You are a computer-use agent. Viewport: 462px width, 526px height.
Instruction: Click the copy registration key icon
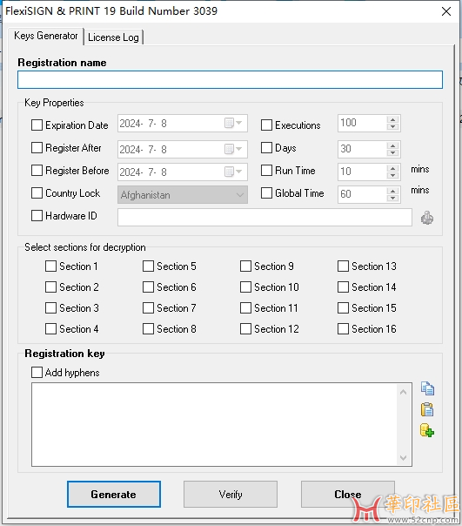coord(427,388)
